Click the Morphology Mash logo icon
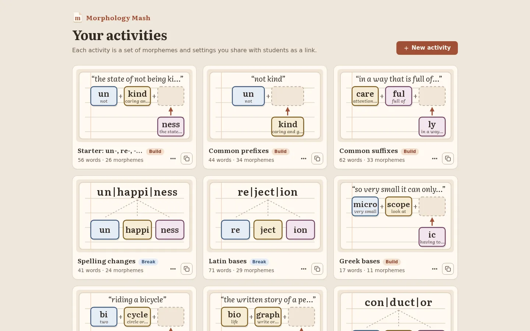 point(78,18)
